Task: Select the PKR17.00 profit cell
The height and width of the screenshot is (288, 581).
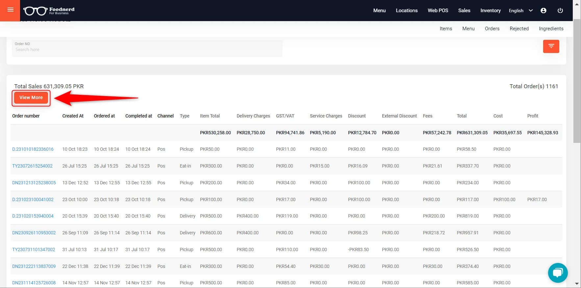Action: (537, 199)
